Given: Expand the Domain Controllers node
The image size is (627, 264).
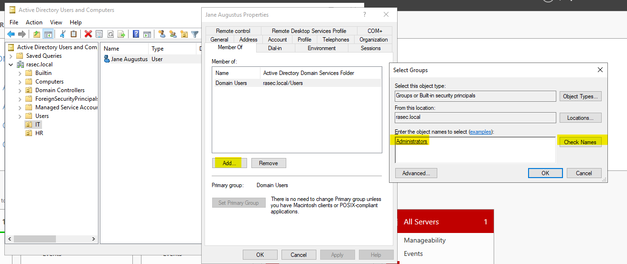Looking at the screenshot, I should click(x=20, y=90).
